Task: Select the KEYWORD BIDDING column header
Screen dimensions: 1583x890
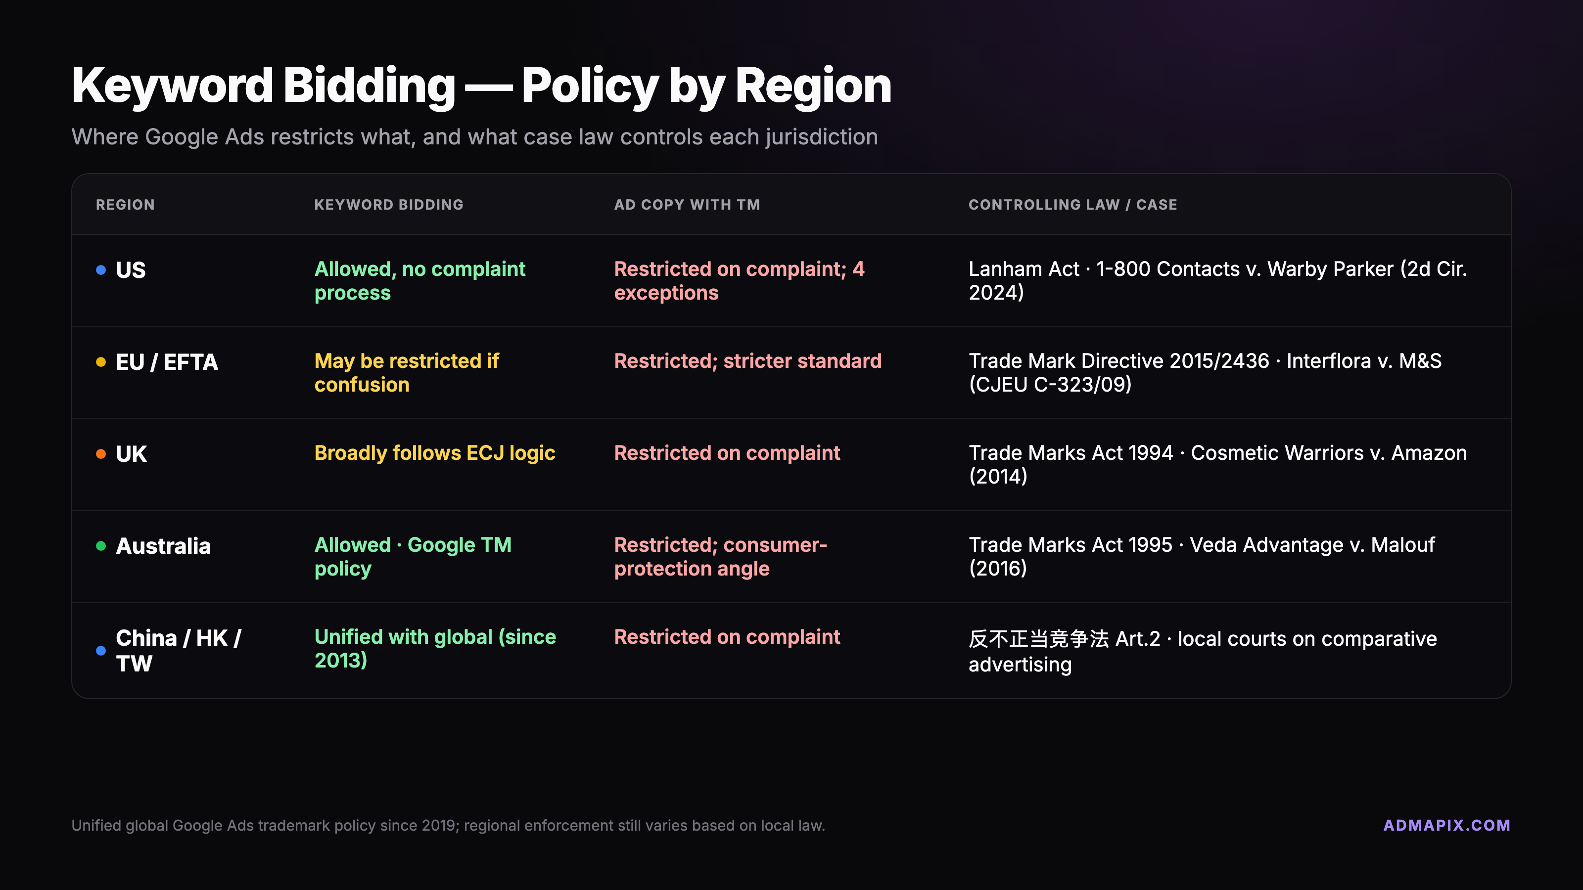Action: (389, 205)
